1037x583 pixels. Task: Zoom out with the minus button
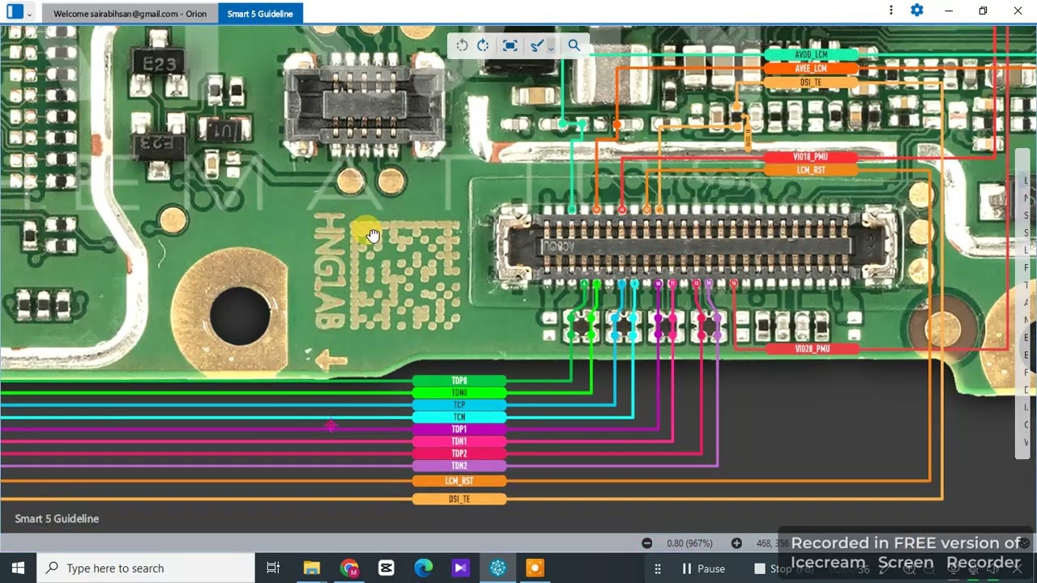click(647, 543)
